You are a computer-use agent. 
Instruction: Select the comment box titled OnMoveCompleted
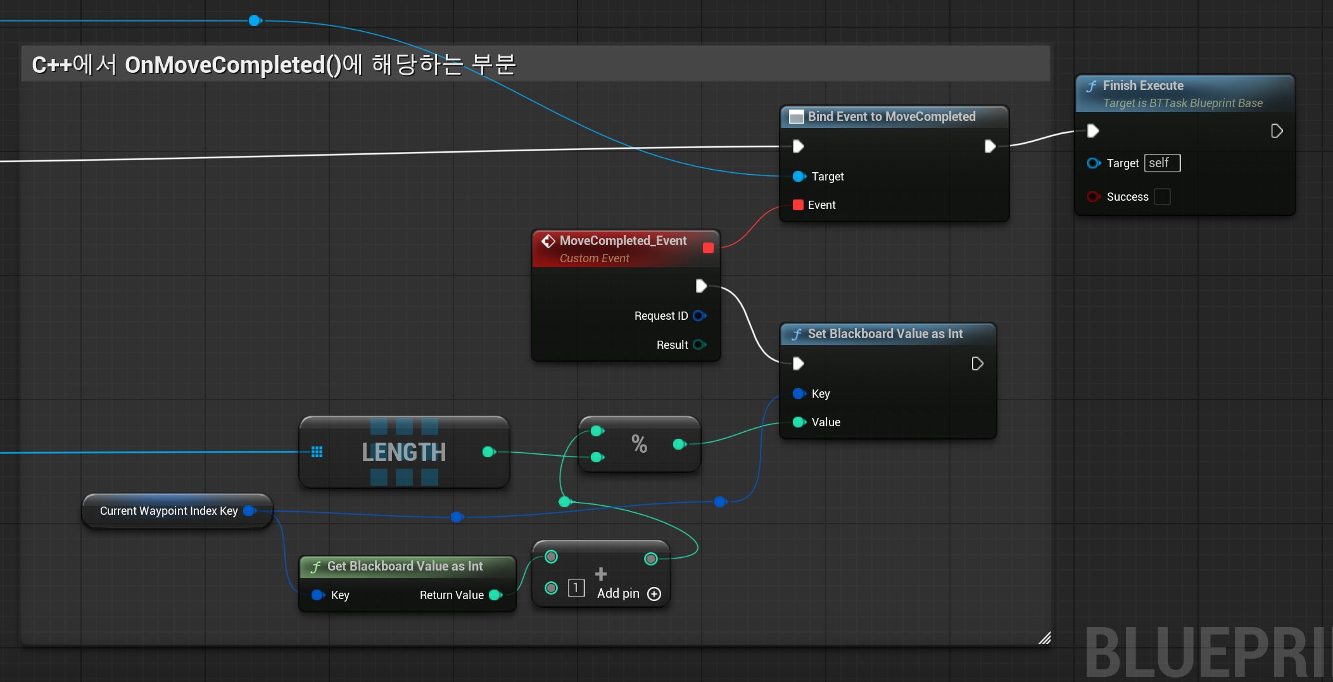536,64
